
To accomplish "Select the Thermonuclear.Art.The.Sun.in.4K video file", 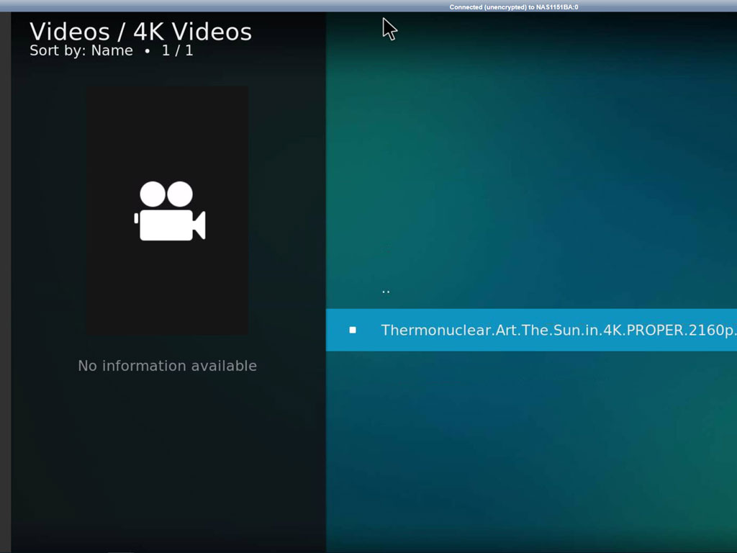I will [x=531, y=330].
